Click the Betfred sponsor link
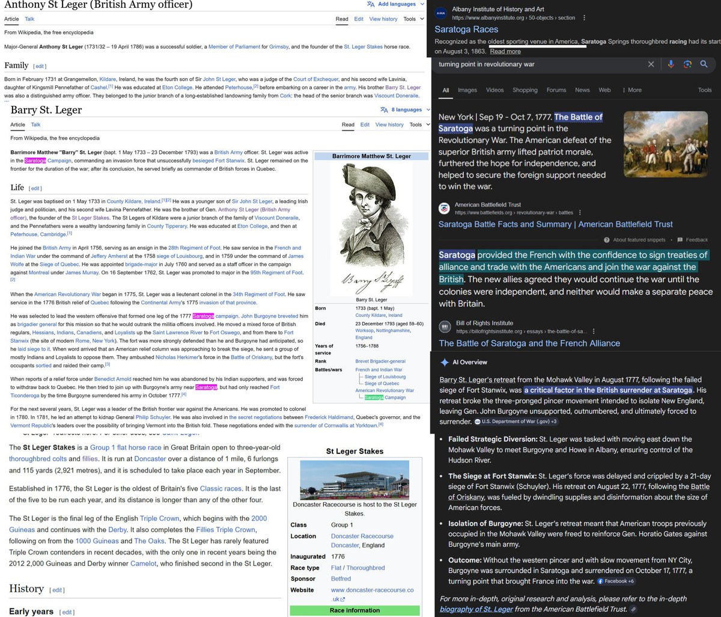The width and height of the screenshot is (721, 617). pyautogui.click(x=341, y=579)
